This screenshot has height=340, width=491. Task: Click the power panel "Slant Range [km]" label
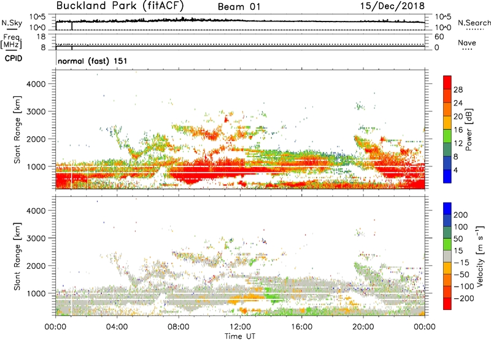point(17,129)
